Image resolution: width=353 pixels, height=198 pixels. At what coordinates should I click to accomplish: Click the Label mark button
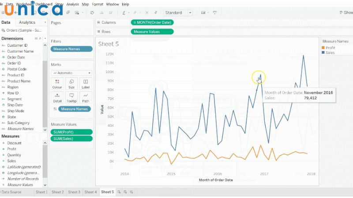(x=86, y=84)
